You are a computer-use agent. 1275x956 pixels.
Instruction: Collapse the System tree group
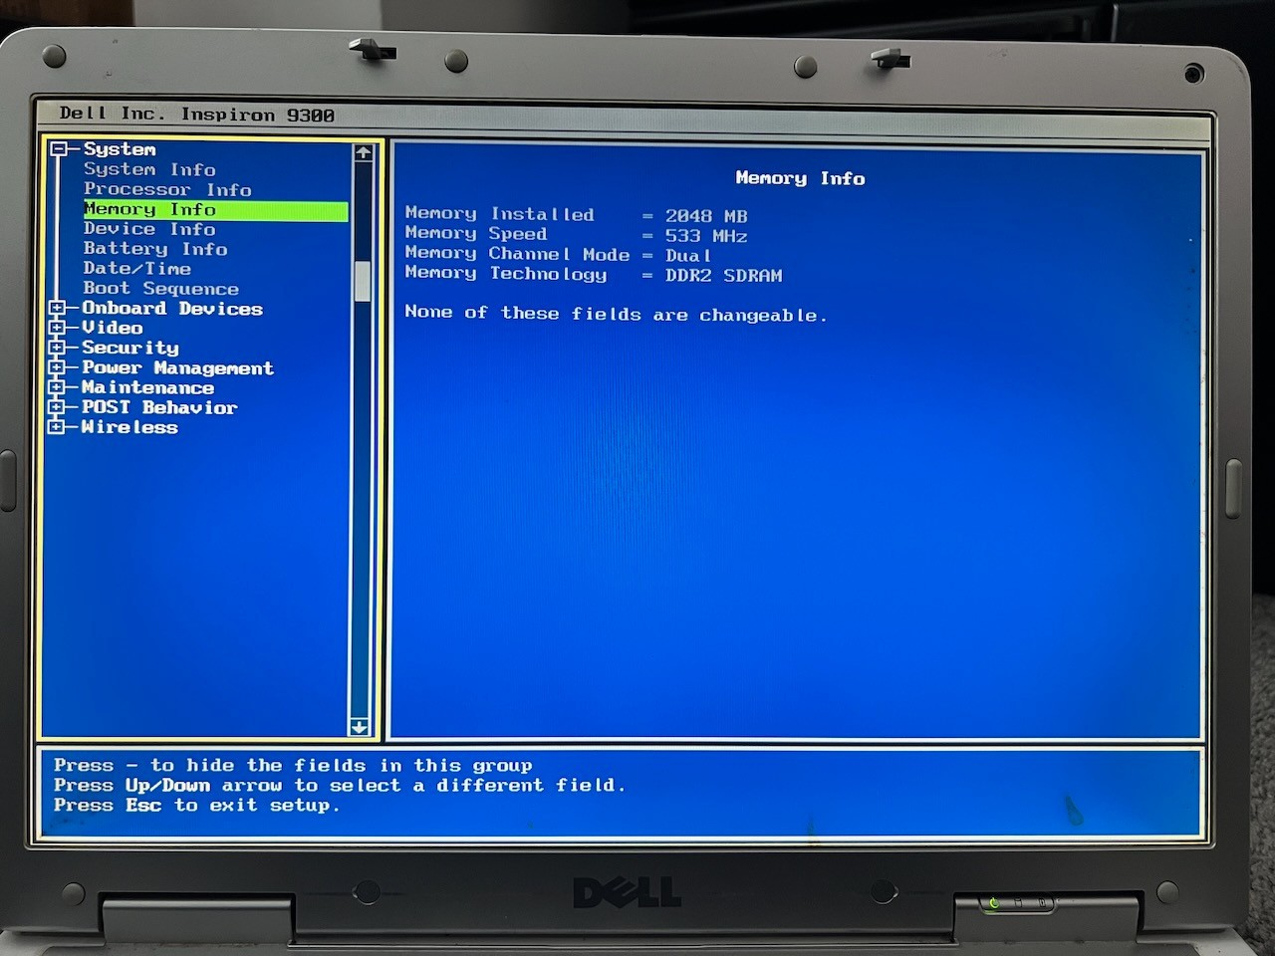point(59,149)
